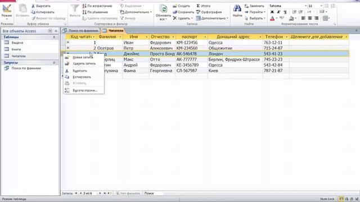
Task: Save the record with Сохранить
Action: 183,12
